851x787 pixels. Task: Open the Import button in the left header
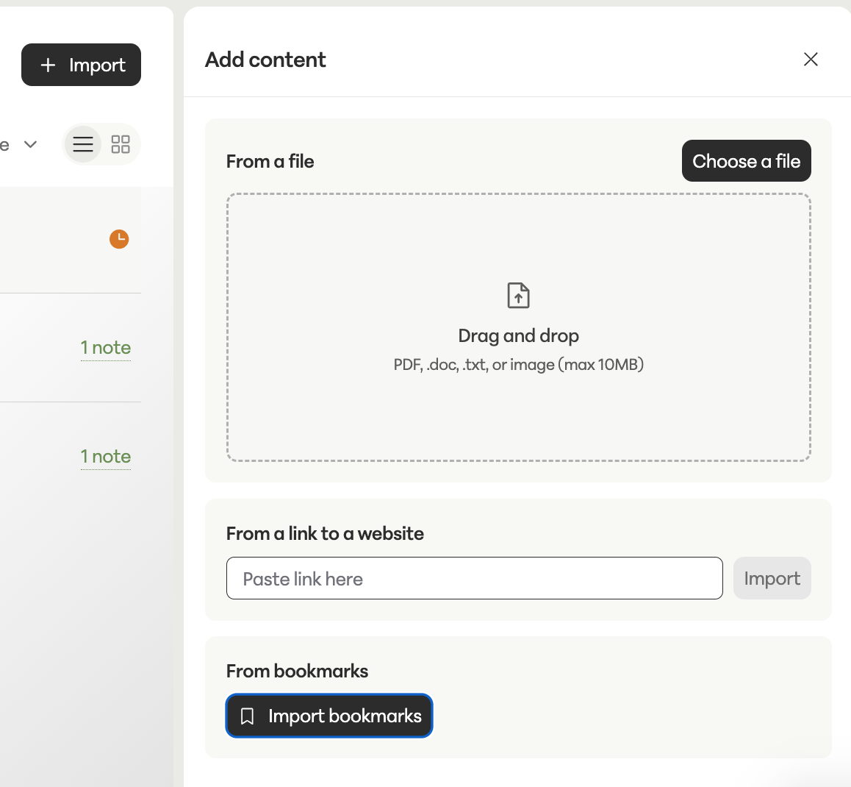(81, 65)
